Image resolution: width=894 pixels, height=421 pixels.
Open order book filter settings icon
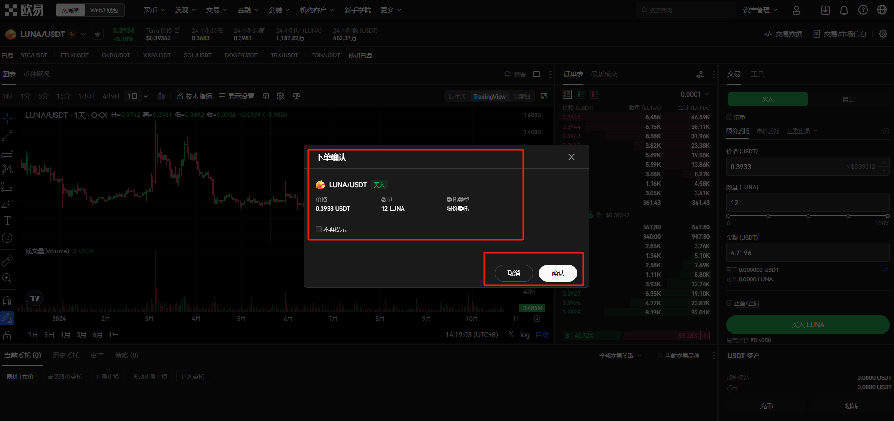pyautogui.click(x=700, y=74)
